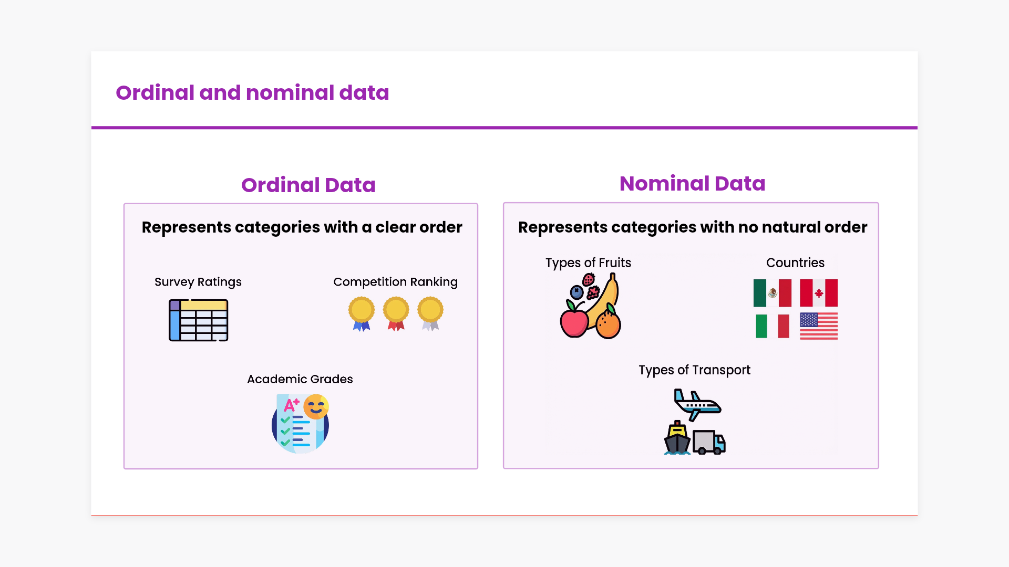Select the 'Types of Transport' label

pos(694,370)
